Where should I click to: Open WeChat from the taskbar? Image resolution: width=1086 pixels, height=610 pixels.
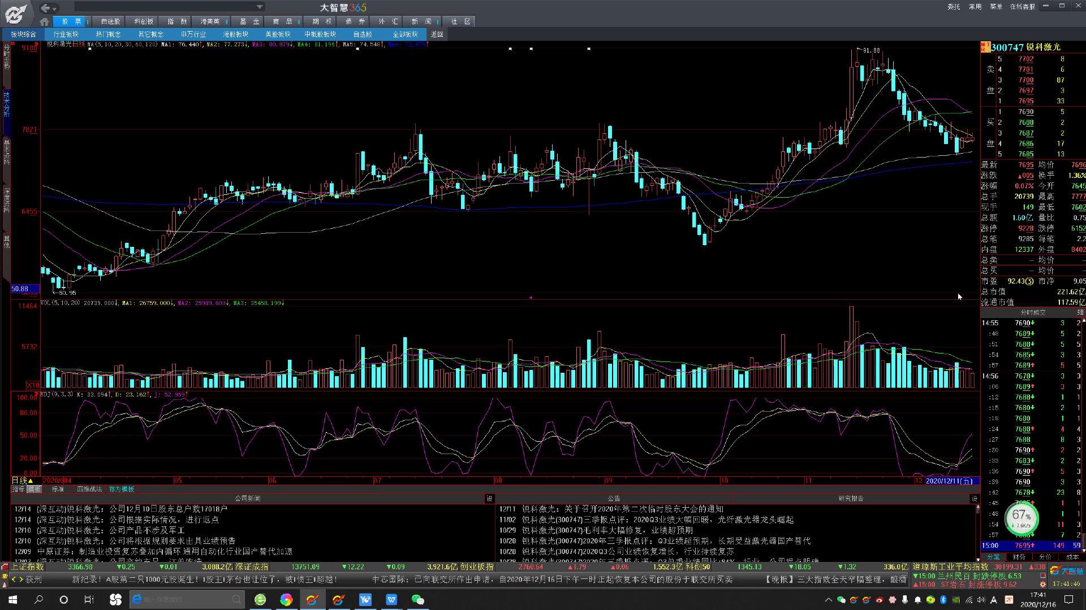(x=418, y=599)
